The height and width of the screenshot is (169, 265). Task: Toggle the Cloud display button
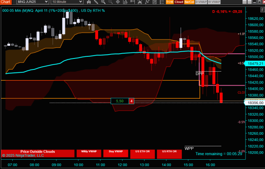pos(179,2)
